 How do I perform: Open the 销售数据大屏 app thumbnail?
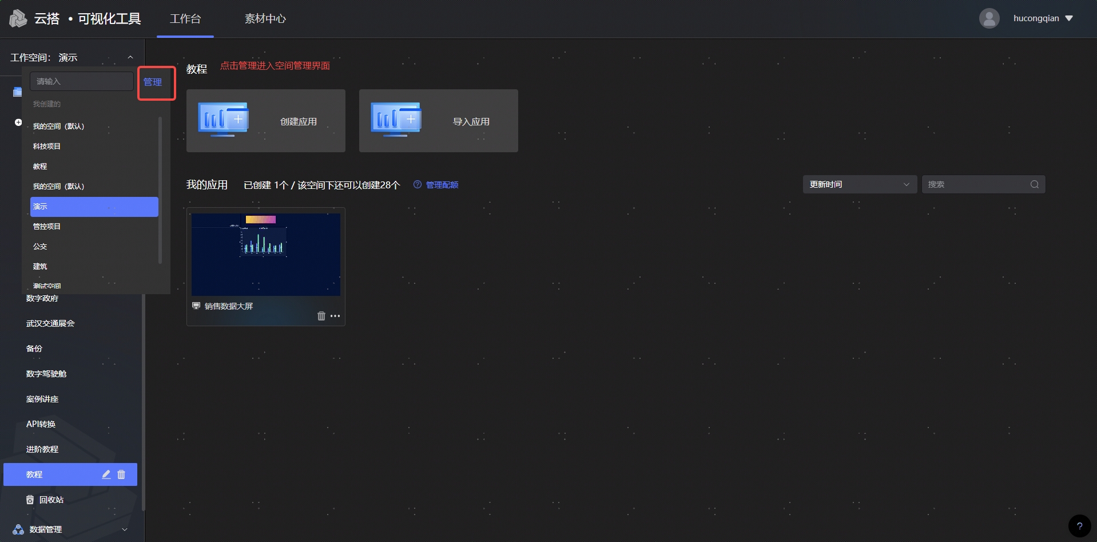pyautogui.click(x=266, y=255)
